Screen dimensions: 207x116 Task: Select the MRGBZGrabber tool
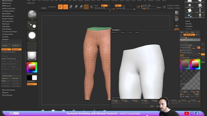(190, 16)
